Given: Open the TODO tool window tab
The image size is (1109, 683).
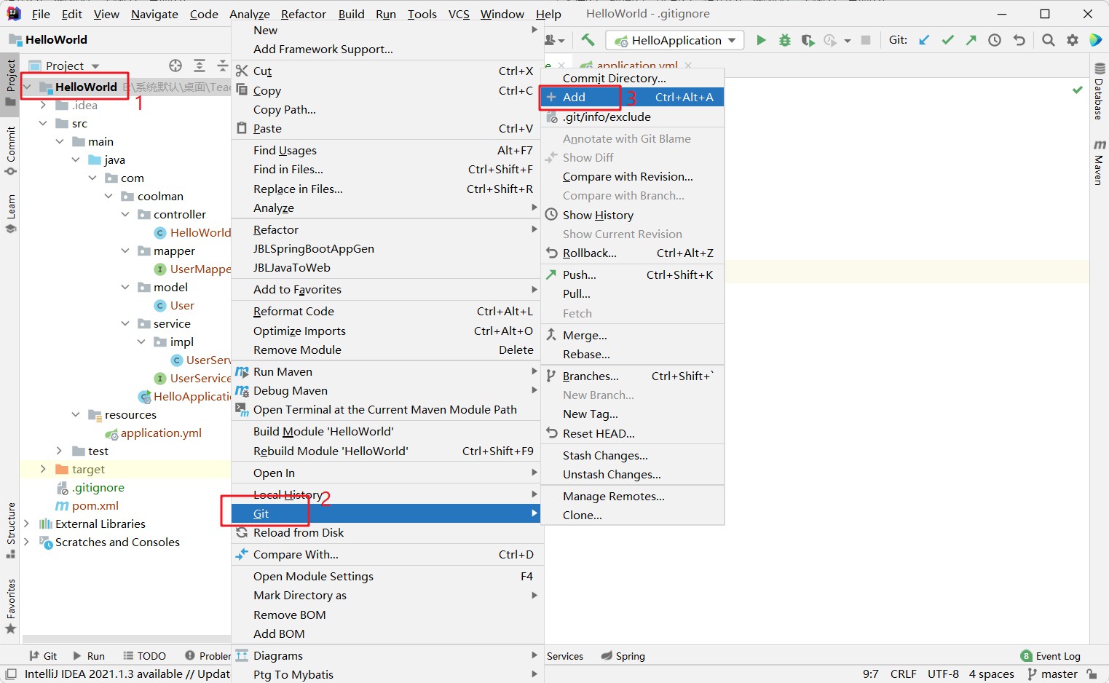Looking at the screenshot, I should tap(144, 655).
